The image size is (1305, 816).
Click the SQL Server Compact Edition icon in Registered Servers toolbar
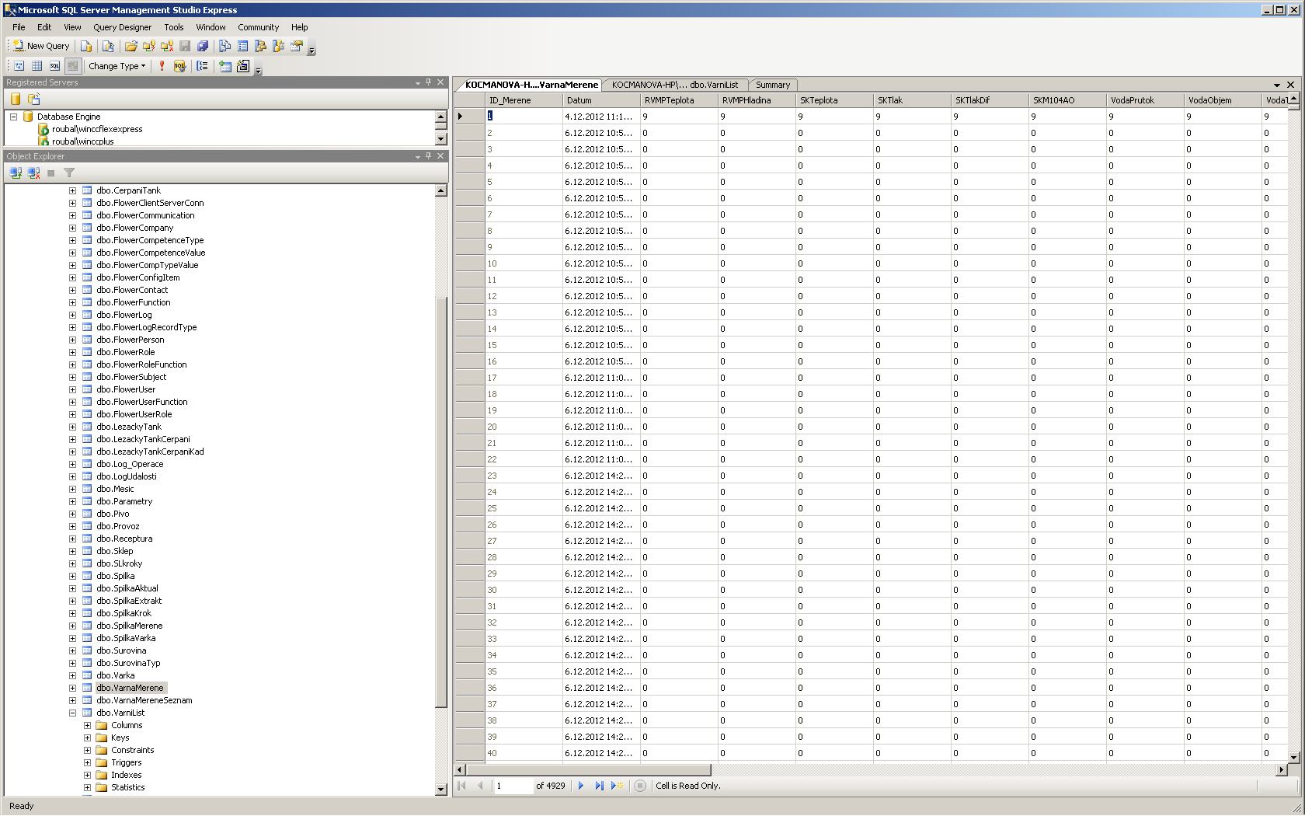coord(33,99)
